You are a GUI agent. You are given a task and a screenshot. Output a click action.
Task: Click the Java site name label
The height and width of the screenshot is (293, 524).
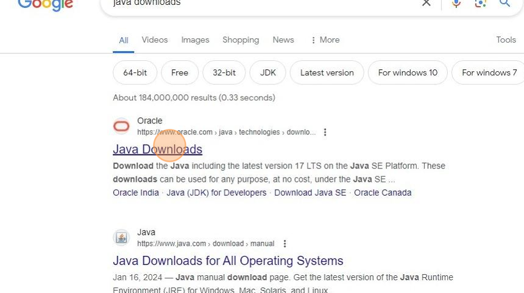(x=146, y=232)
